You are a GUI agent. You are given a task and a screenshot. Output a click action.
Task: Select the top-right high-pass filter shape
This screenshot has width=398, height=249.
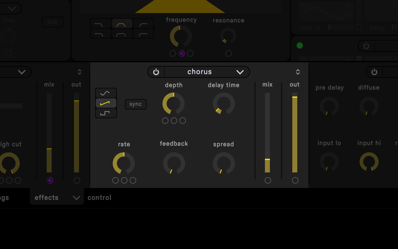(143, 24)
